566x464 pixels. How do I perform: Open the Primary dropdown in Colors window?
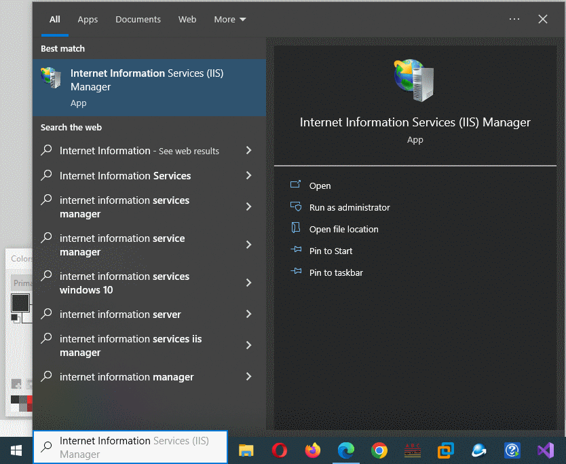22,283
